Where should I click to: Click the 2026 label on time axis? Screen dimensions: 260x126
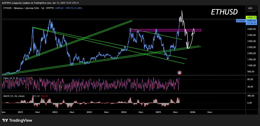click(x=192, y=112)
